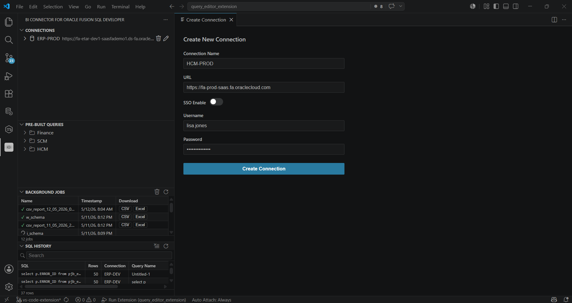Screen dimensions: 572x303
Task: Refresh the Background Jobs list
Action: [x=166, y=192]
